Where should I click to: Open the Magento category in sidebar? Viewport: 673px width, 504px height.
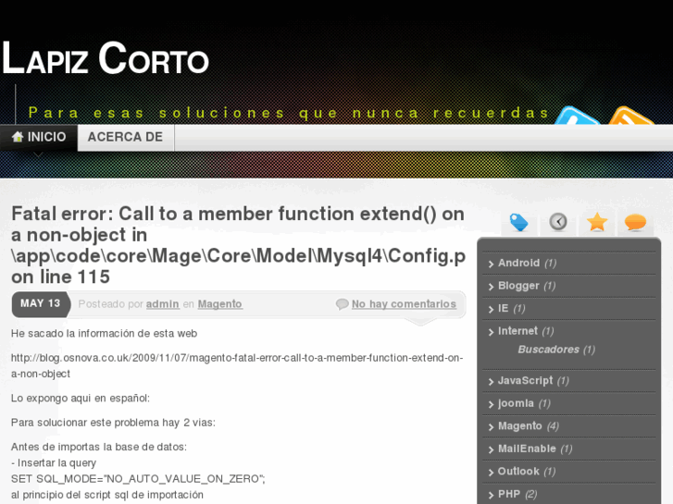click(519, 426)
